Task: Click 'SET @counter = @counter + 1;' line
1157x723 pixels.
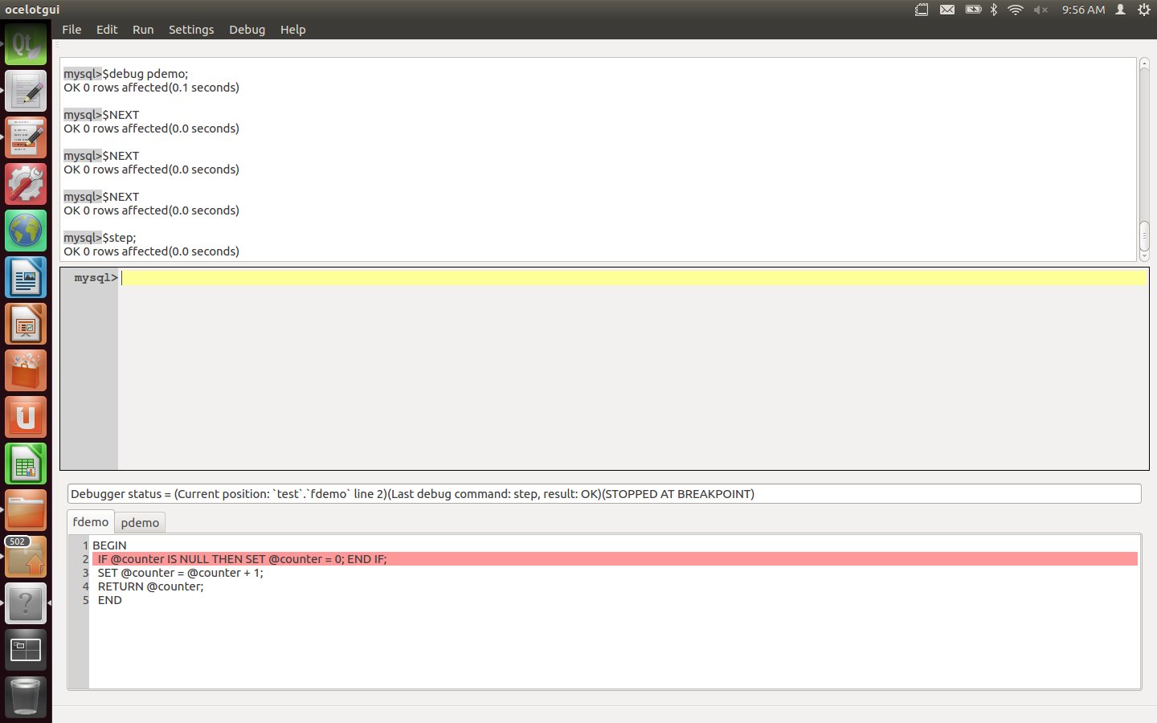Action: (x=181, y=573)
